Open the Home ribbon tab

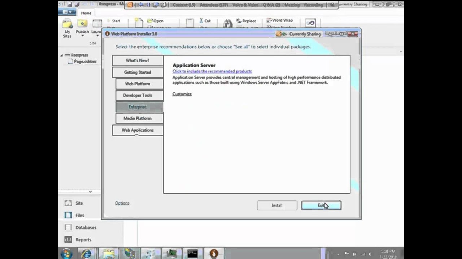86,13
